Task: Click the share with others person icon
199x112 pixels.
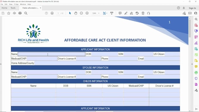Action: pos(196,13)
